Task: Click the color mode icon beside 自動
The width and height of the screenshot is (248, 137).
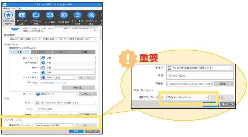Action: (x=43, y=58)
